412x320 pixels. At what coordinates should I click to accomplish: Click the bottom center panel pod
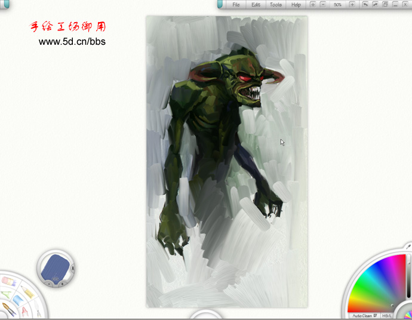206,315
